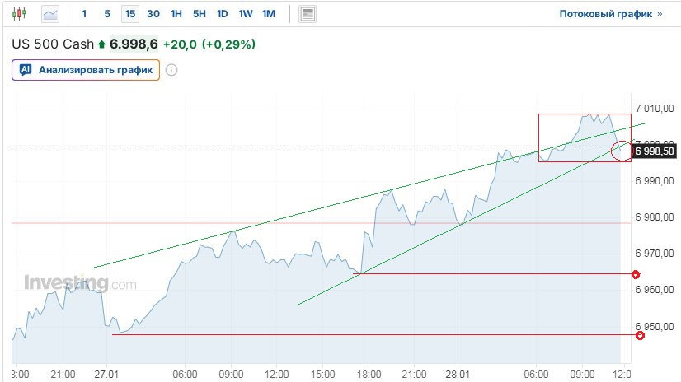
Task: Click the current price label 6 998,50 on the axis
Action: (x=655, y=151)
